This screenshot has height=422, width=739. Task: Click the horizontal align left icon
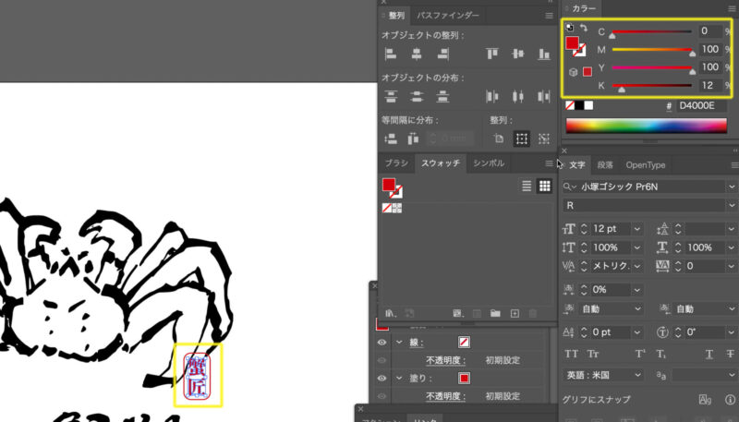click(x=391, y=54)
